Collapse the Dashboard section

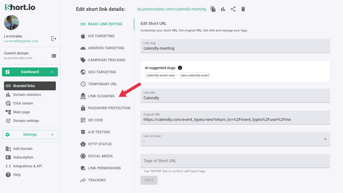[30, 72]
